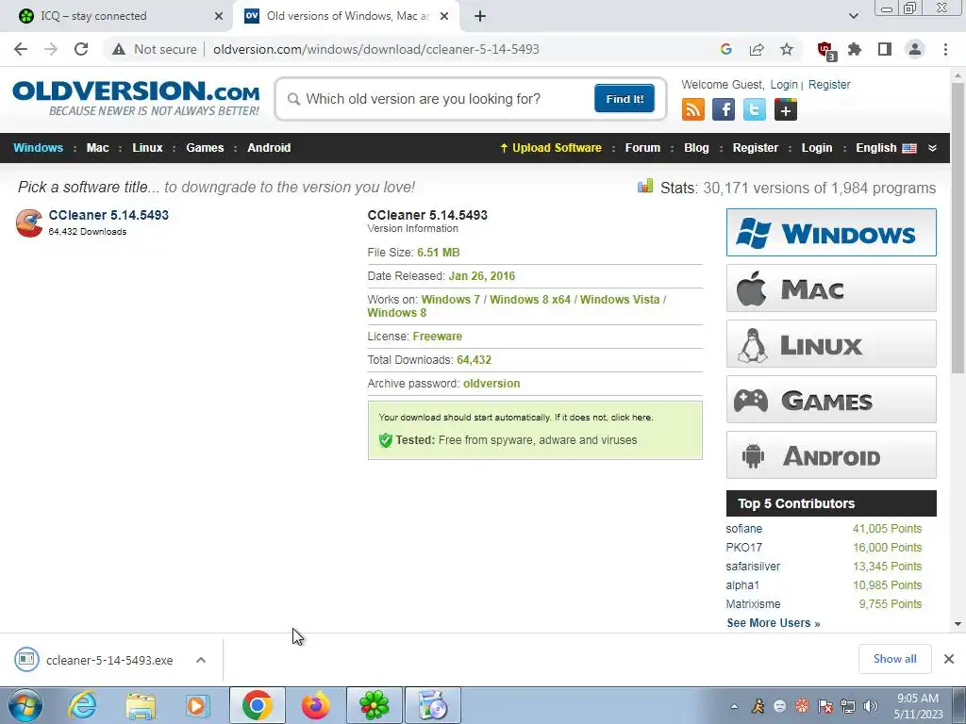966x724 pixels.
Task: Close the downloads bar
Action: (x=949, y=659)
